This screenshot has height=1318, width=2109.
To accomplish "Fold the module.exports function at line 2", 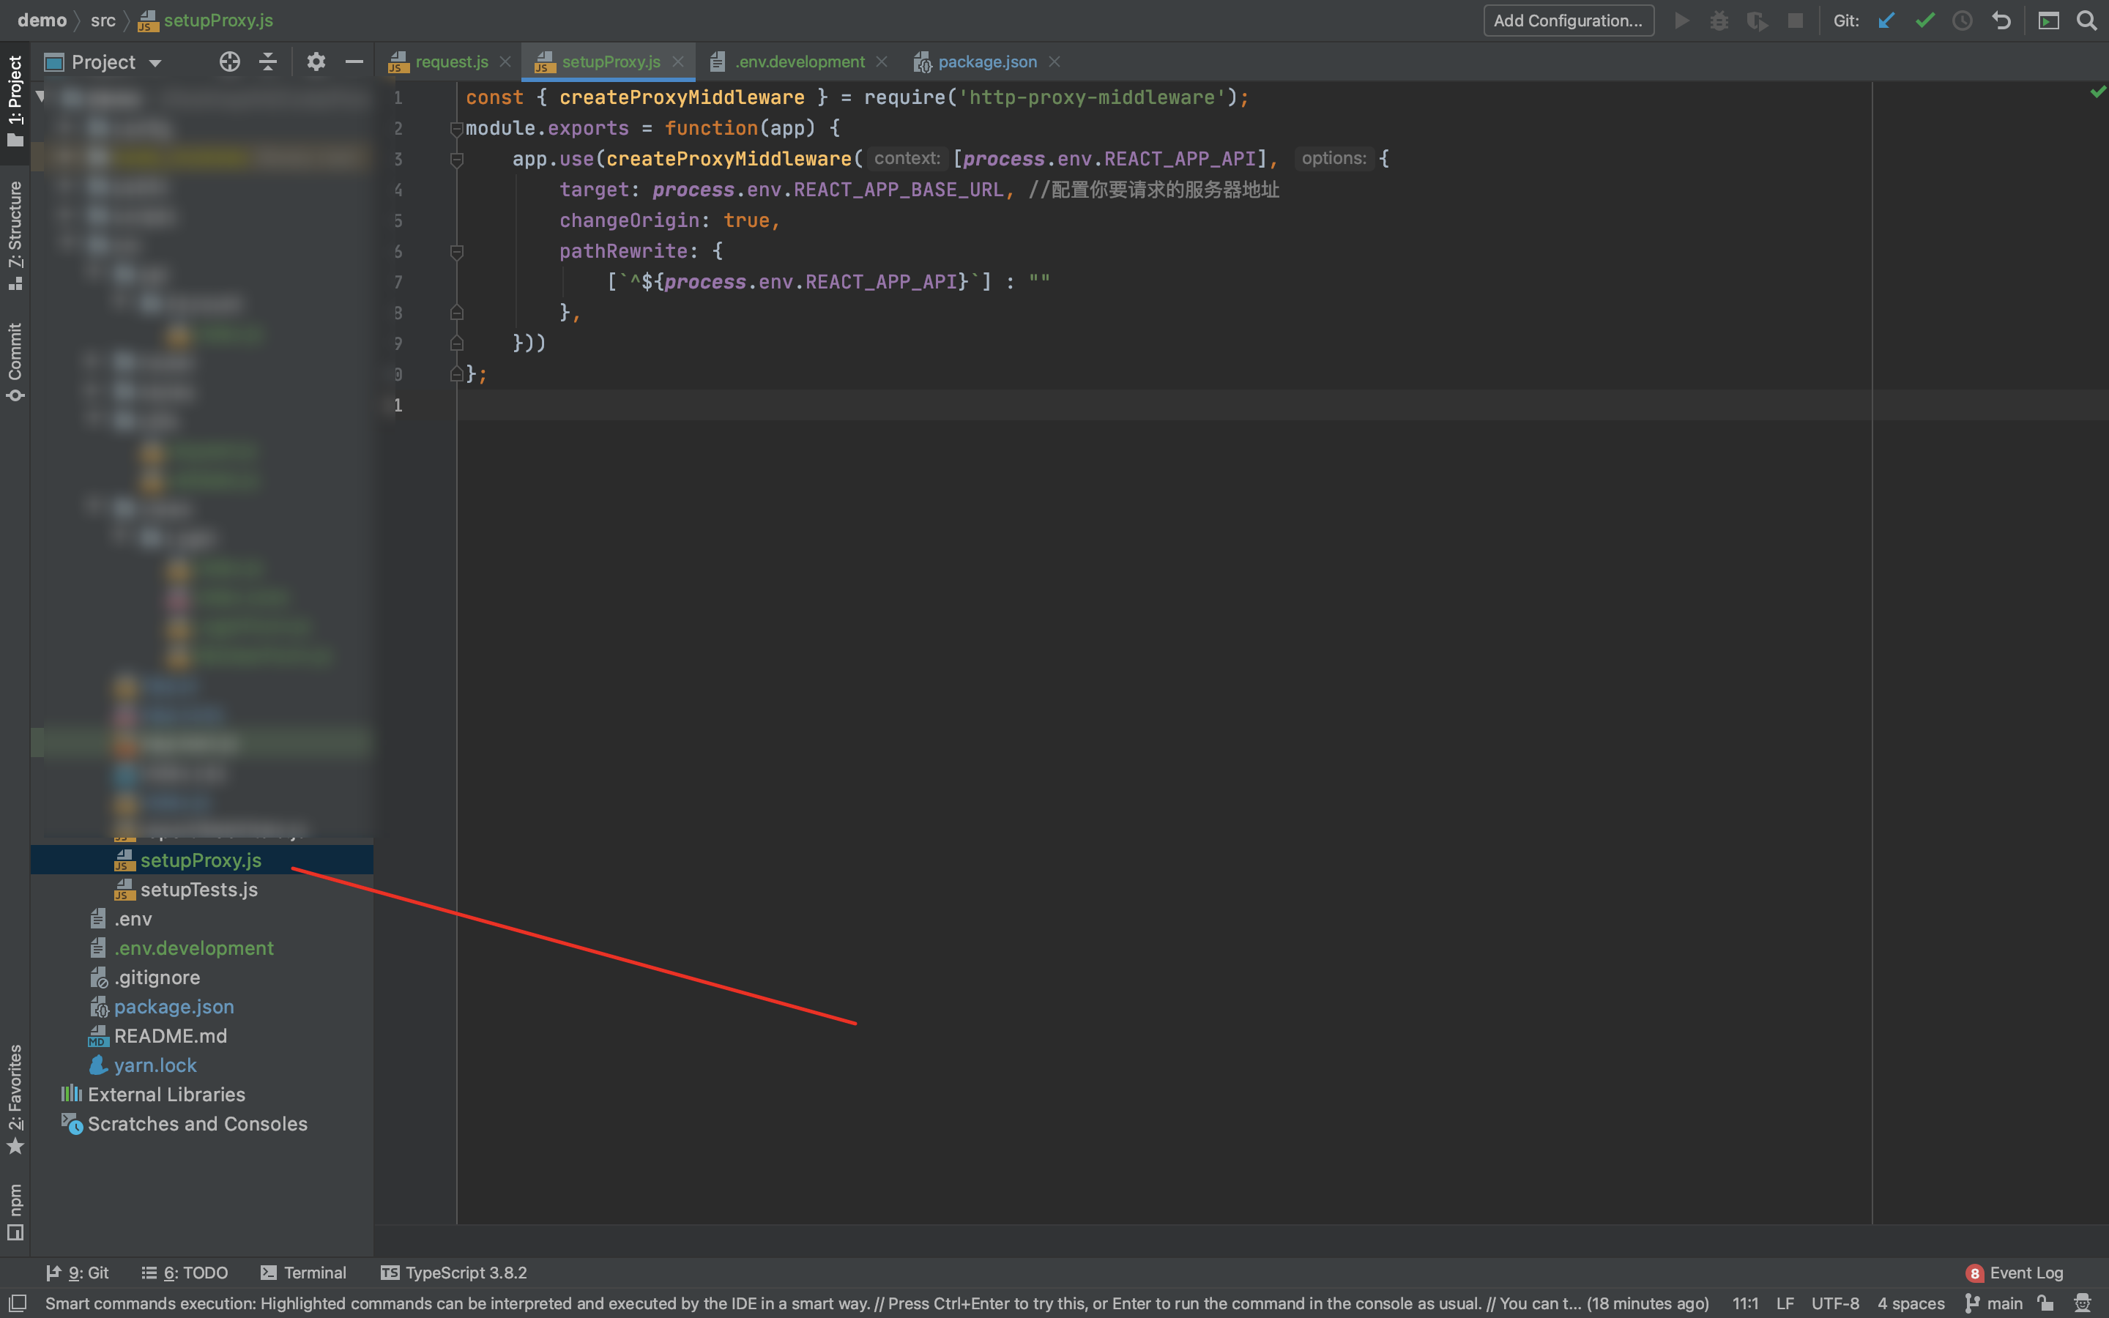I will click(455, 129).
